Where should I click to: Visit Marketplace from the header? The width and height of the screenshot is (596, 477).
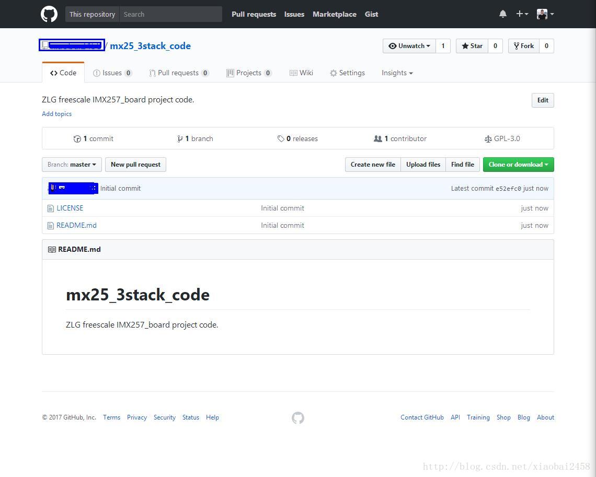(335, 14)
